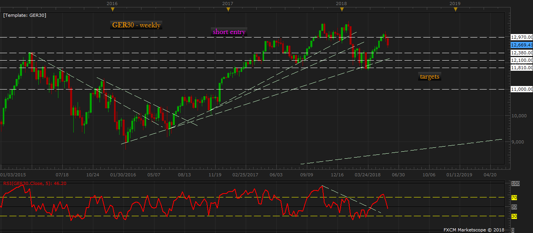
Task: Click the 11,000.00 price level label
Action: point(521,90)
